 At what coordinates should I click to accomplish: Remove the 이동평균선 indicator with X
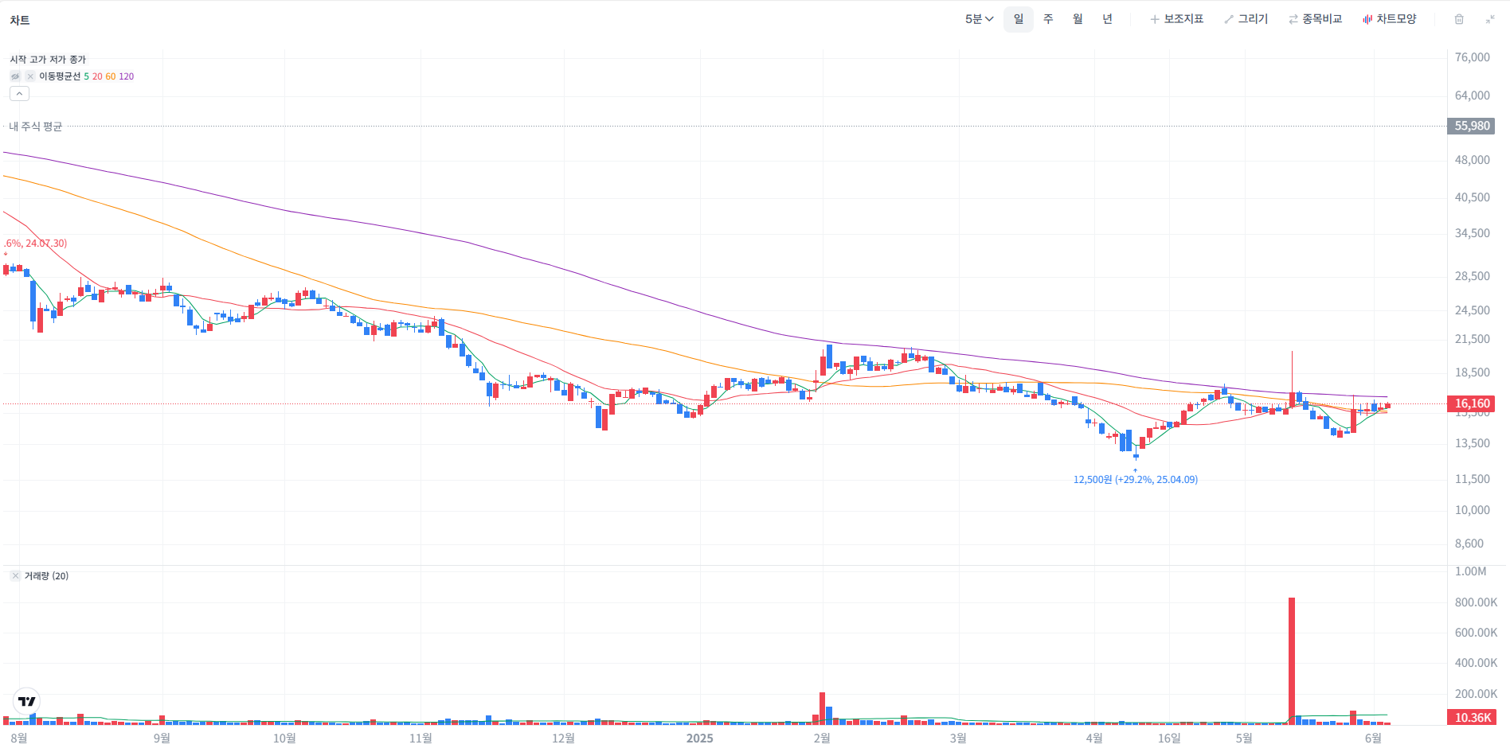30,76
